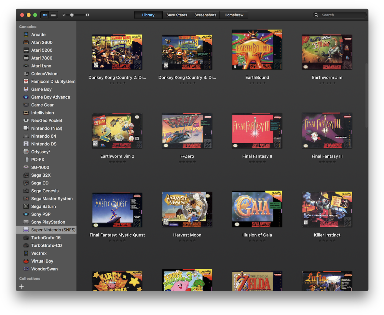Rate F-Zero using its star rating
This screenshot has height=315, width=384.
pyautogui.click(x=187, y=162)
